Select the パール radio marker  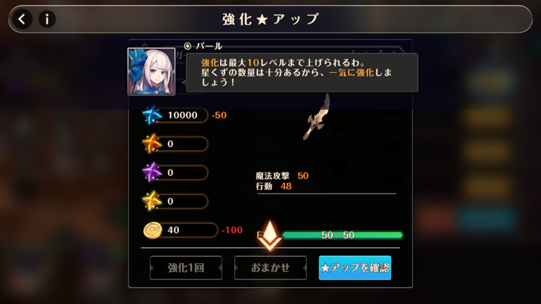[x=187, y=46]
